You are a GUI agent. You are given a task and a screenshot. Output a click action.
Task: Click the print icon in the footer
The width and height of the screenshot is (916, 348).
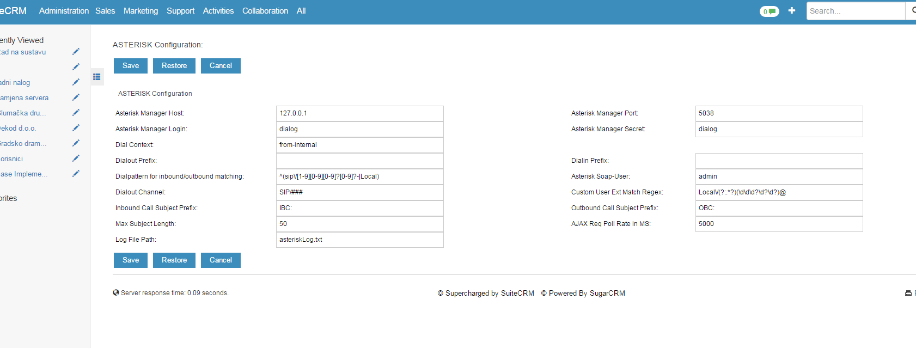pyautogui.click(x=908, y=293)
